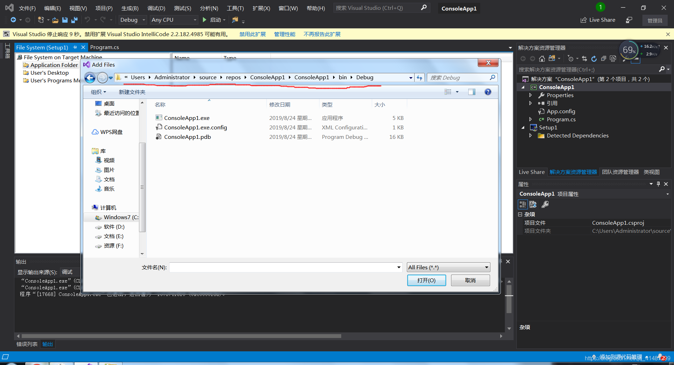Expand the Properties node in Solution Explorer

point(530,95)
